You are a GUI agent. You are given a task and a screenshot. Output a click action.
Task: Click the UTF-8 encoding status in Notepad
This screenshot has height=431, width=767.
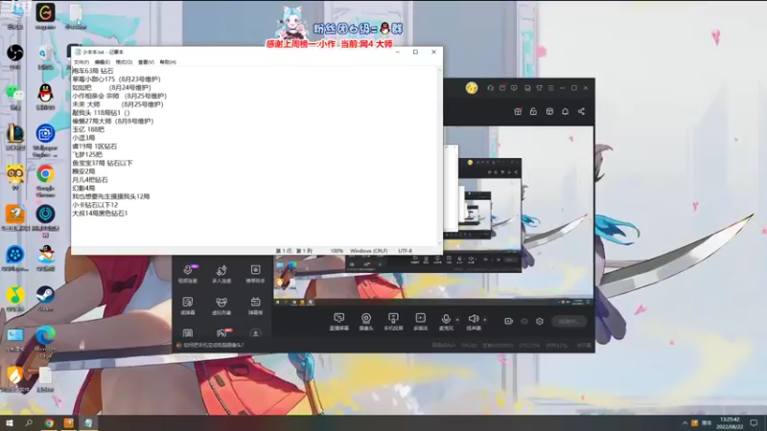coord(405,251)
